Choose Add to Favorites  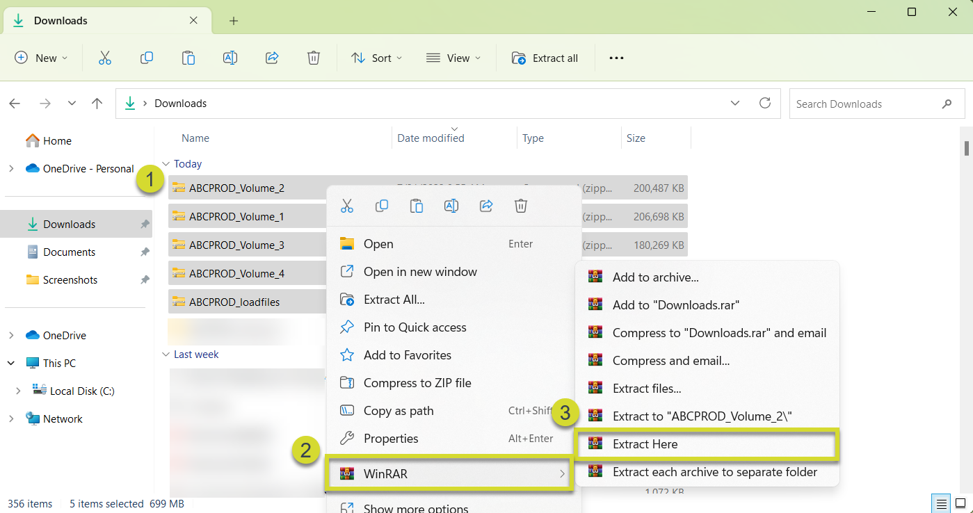(453, 355)
